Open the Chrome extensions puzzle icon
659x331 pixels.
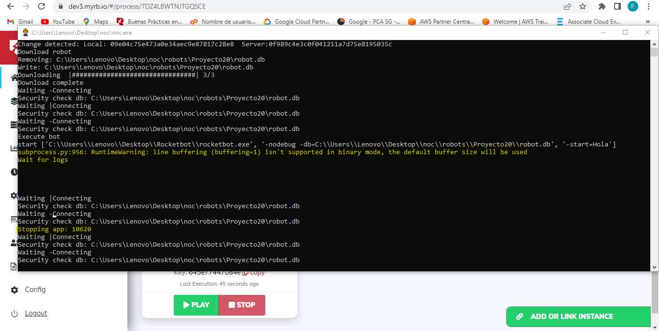(x=602, y=7)
